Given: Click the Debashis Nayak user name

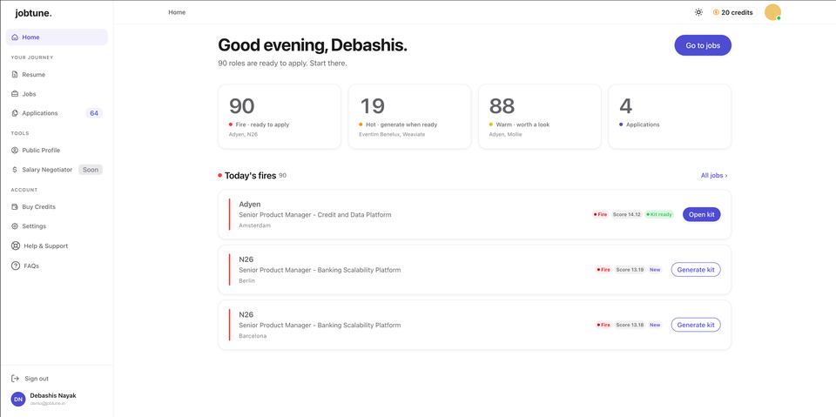Looking at the screenshot, I should (53, 395).
